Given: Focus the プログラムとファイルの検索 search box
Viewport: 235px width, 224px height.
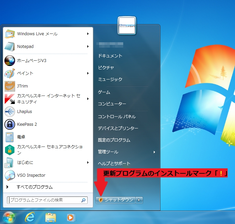Looking at the screenshot, I should pyautogui.click(x=47, y=200).
